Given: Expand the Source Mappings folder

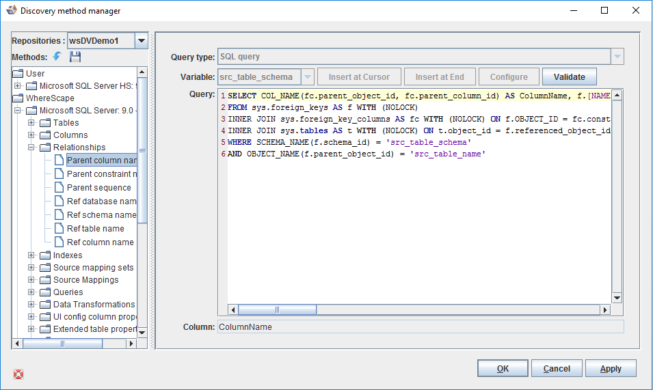Looking at the screenshot, I should [x=31, y=280].
